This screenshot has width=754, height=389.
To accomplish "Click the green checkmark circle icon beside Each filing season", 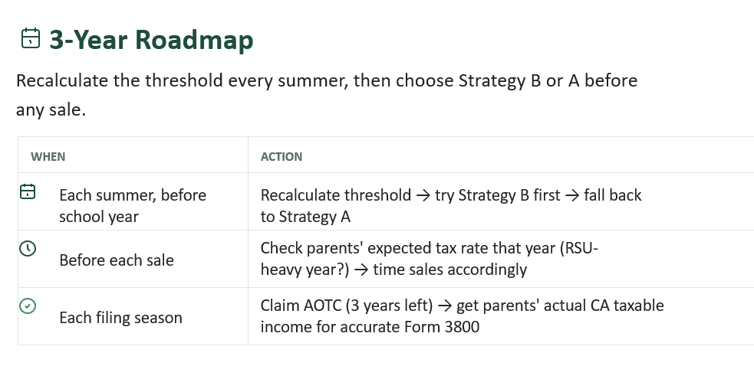I will tap(28, 306).
